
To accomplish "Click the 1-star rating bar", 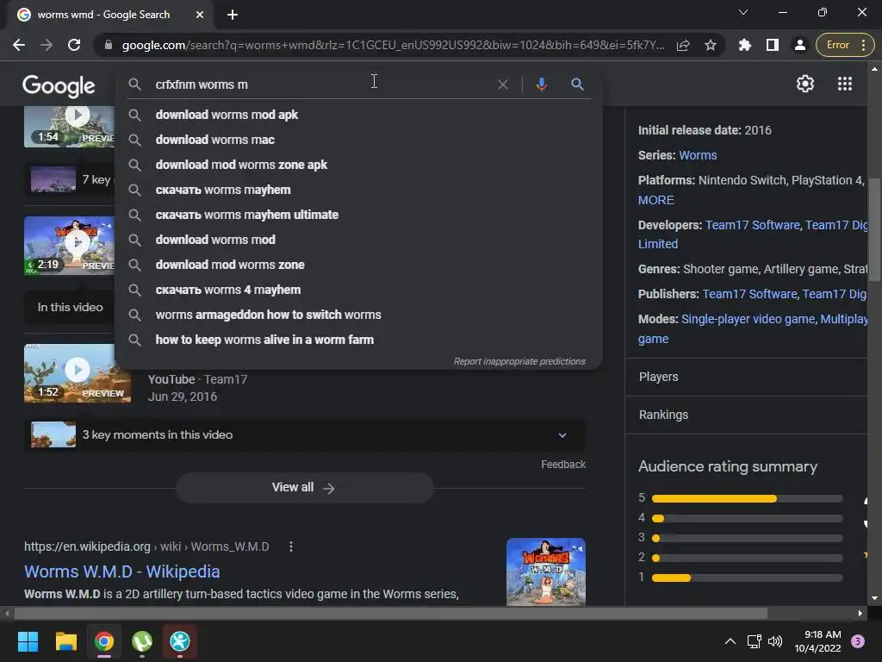I will pos(747,578).
